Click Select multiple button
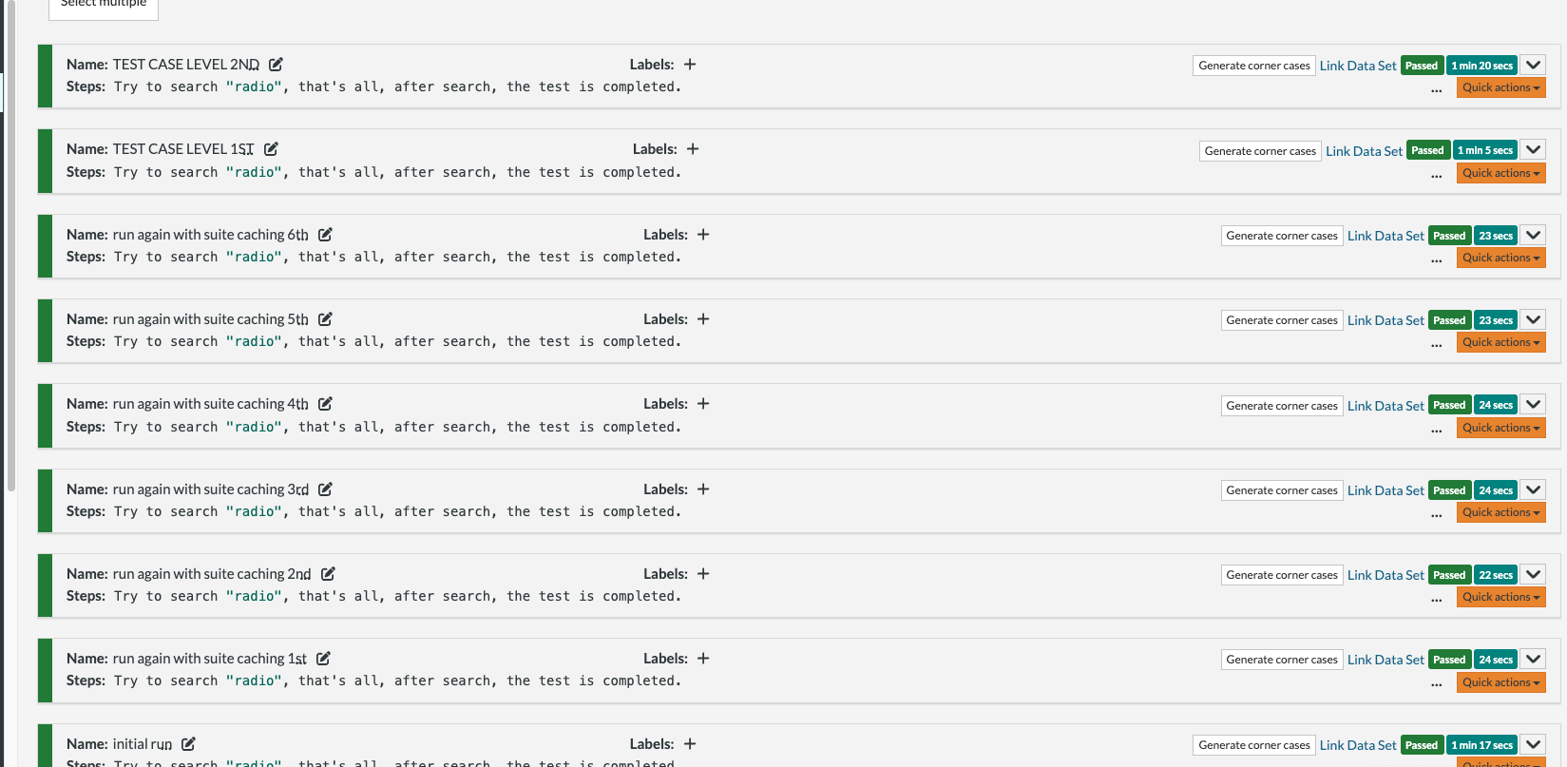1567x767 pixels. click(x=104, y=6)
